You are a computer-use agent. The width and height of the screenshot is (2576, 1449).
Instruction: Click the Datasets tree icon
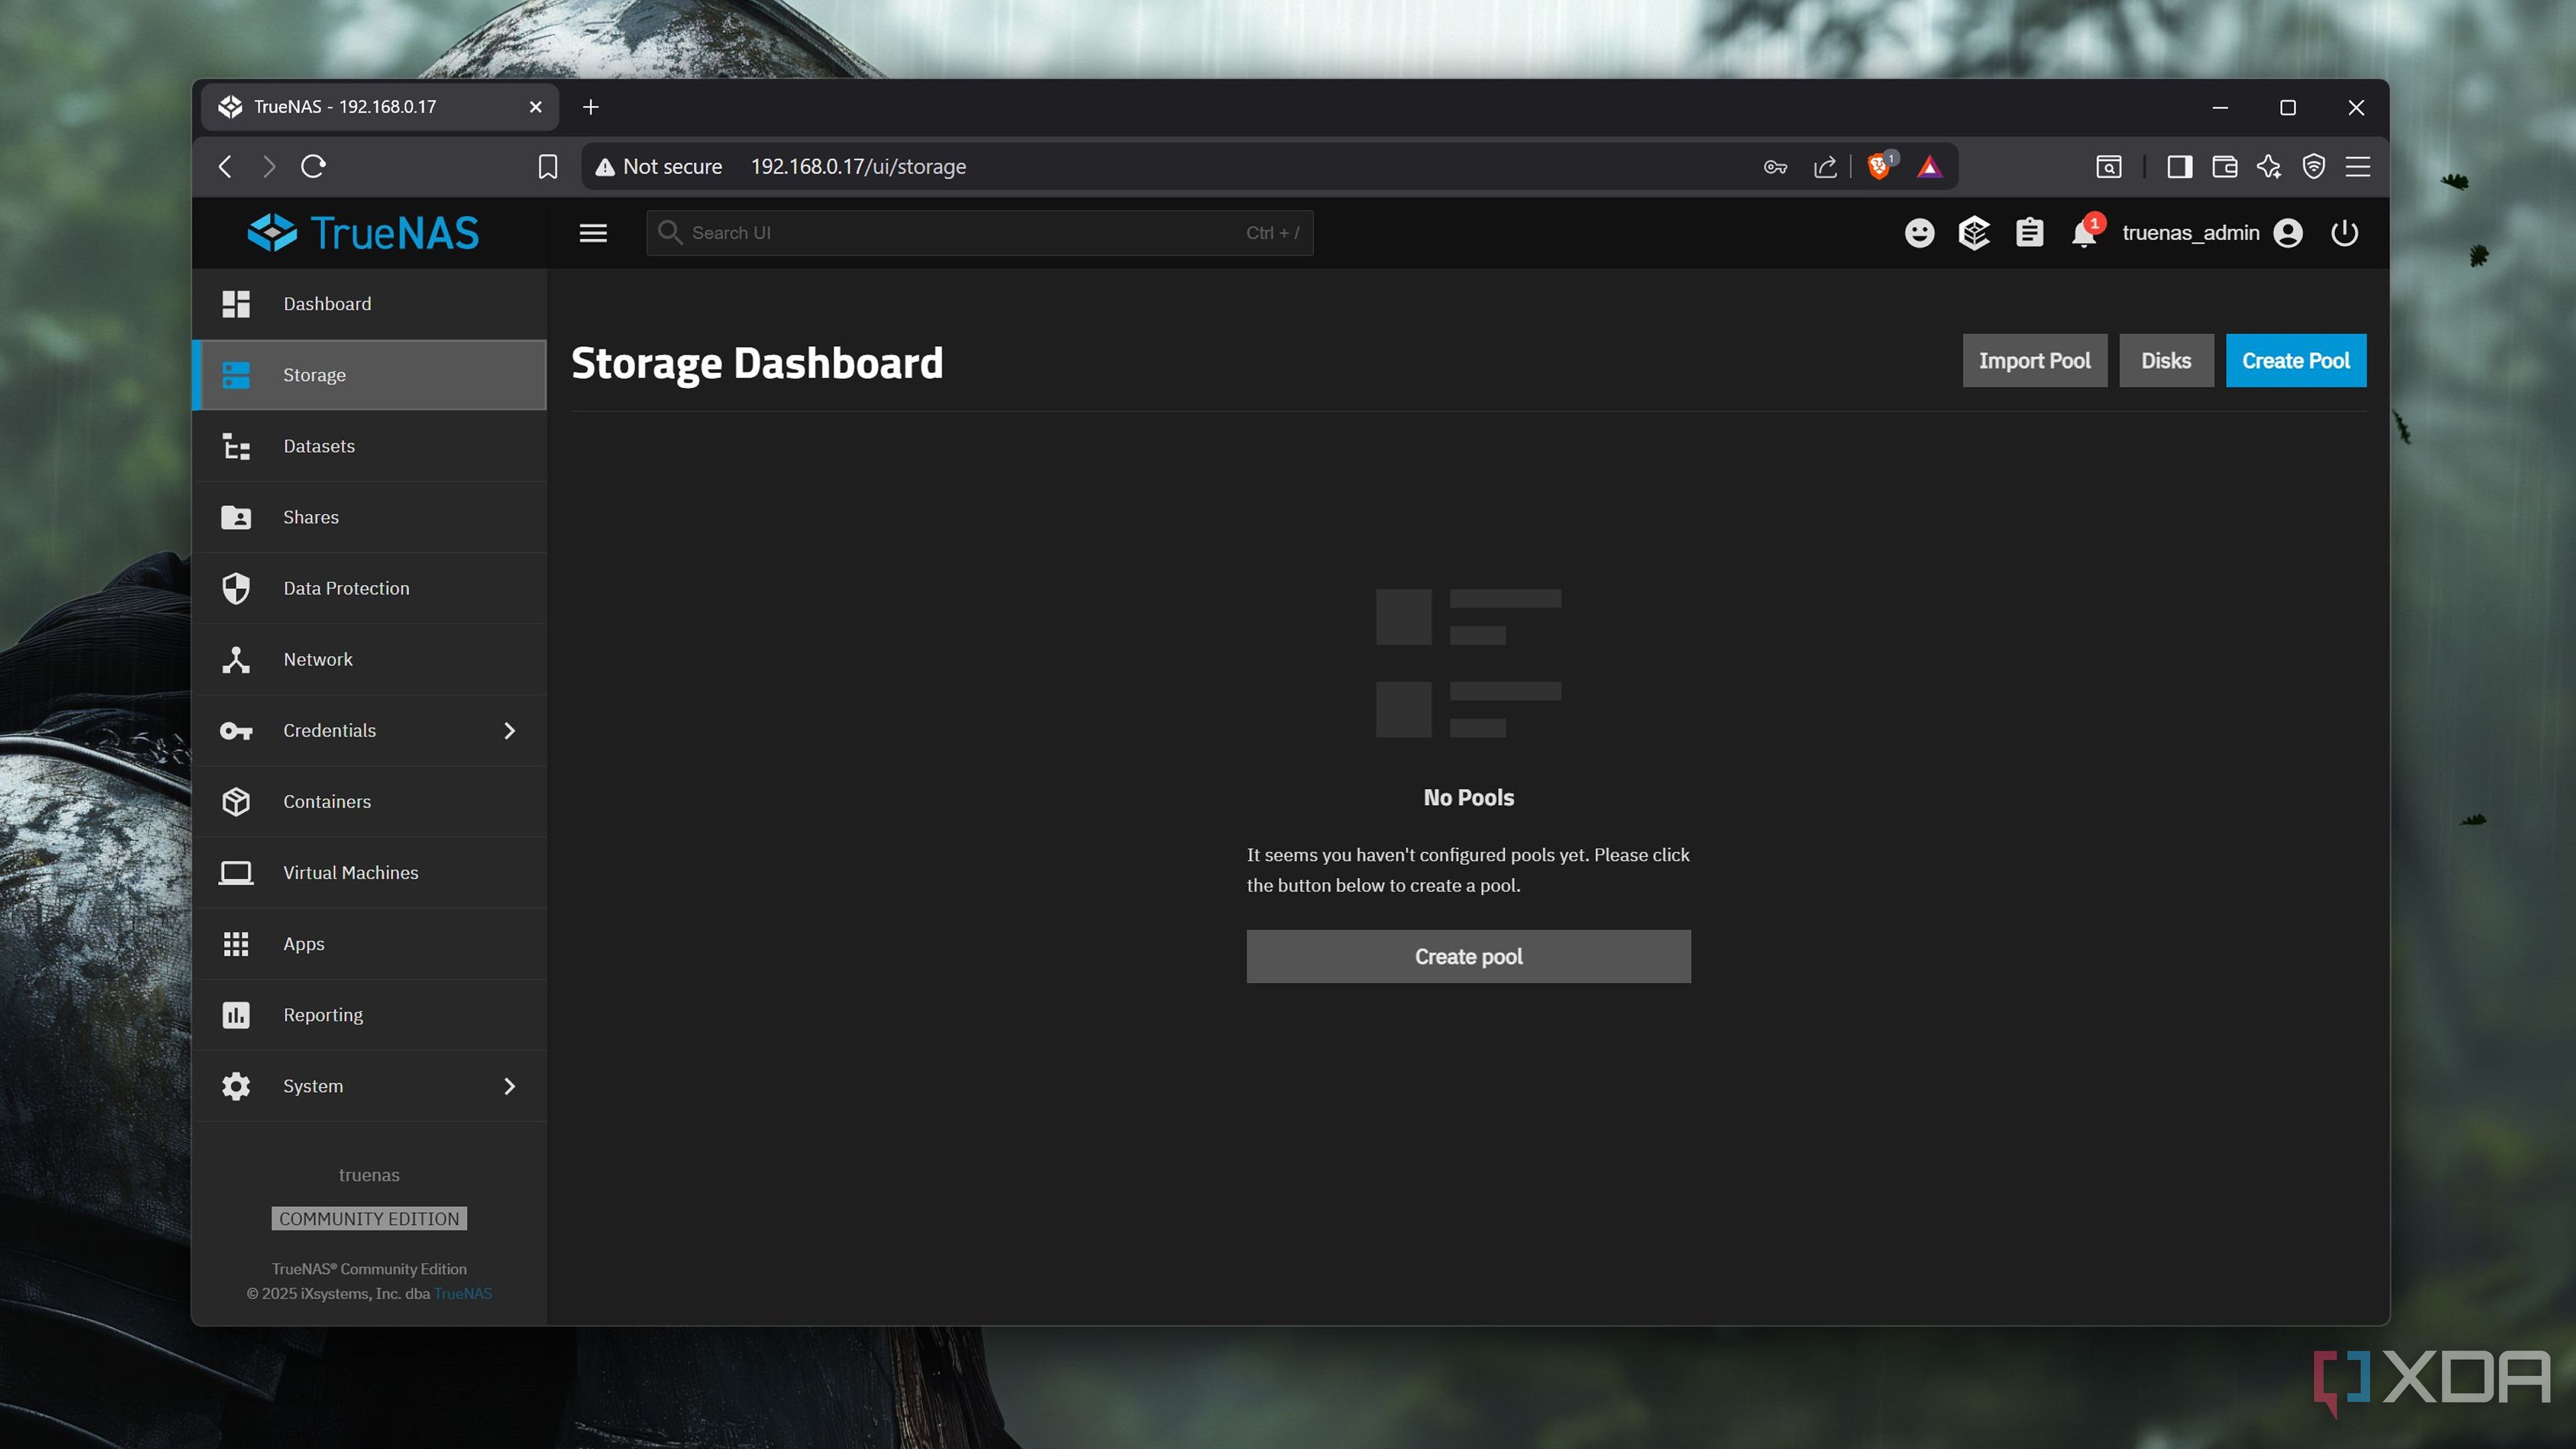236,446
